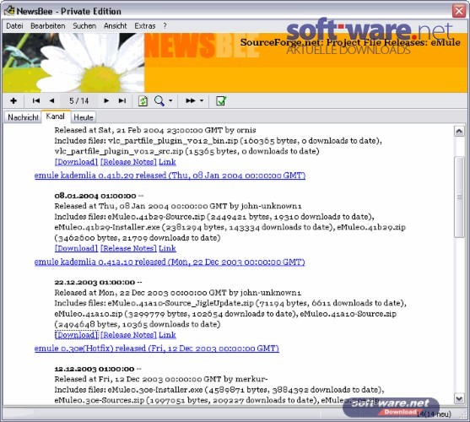Toggle the green checkmark mark-read icon
Viewport: 470px width, 422px height.
tap(221, 101)
